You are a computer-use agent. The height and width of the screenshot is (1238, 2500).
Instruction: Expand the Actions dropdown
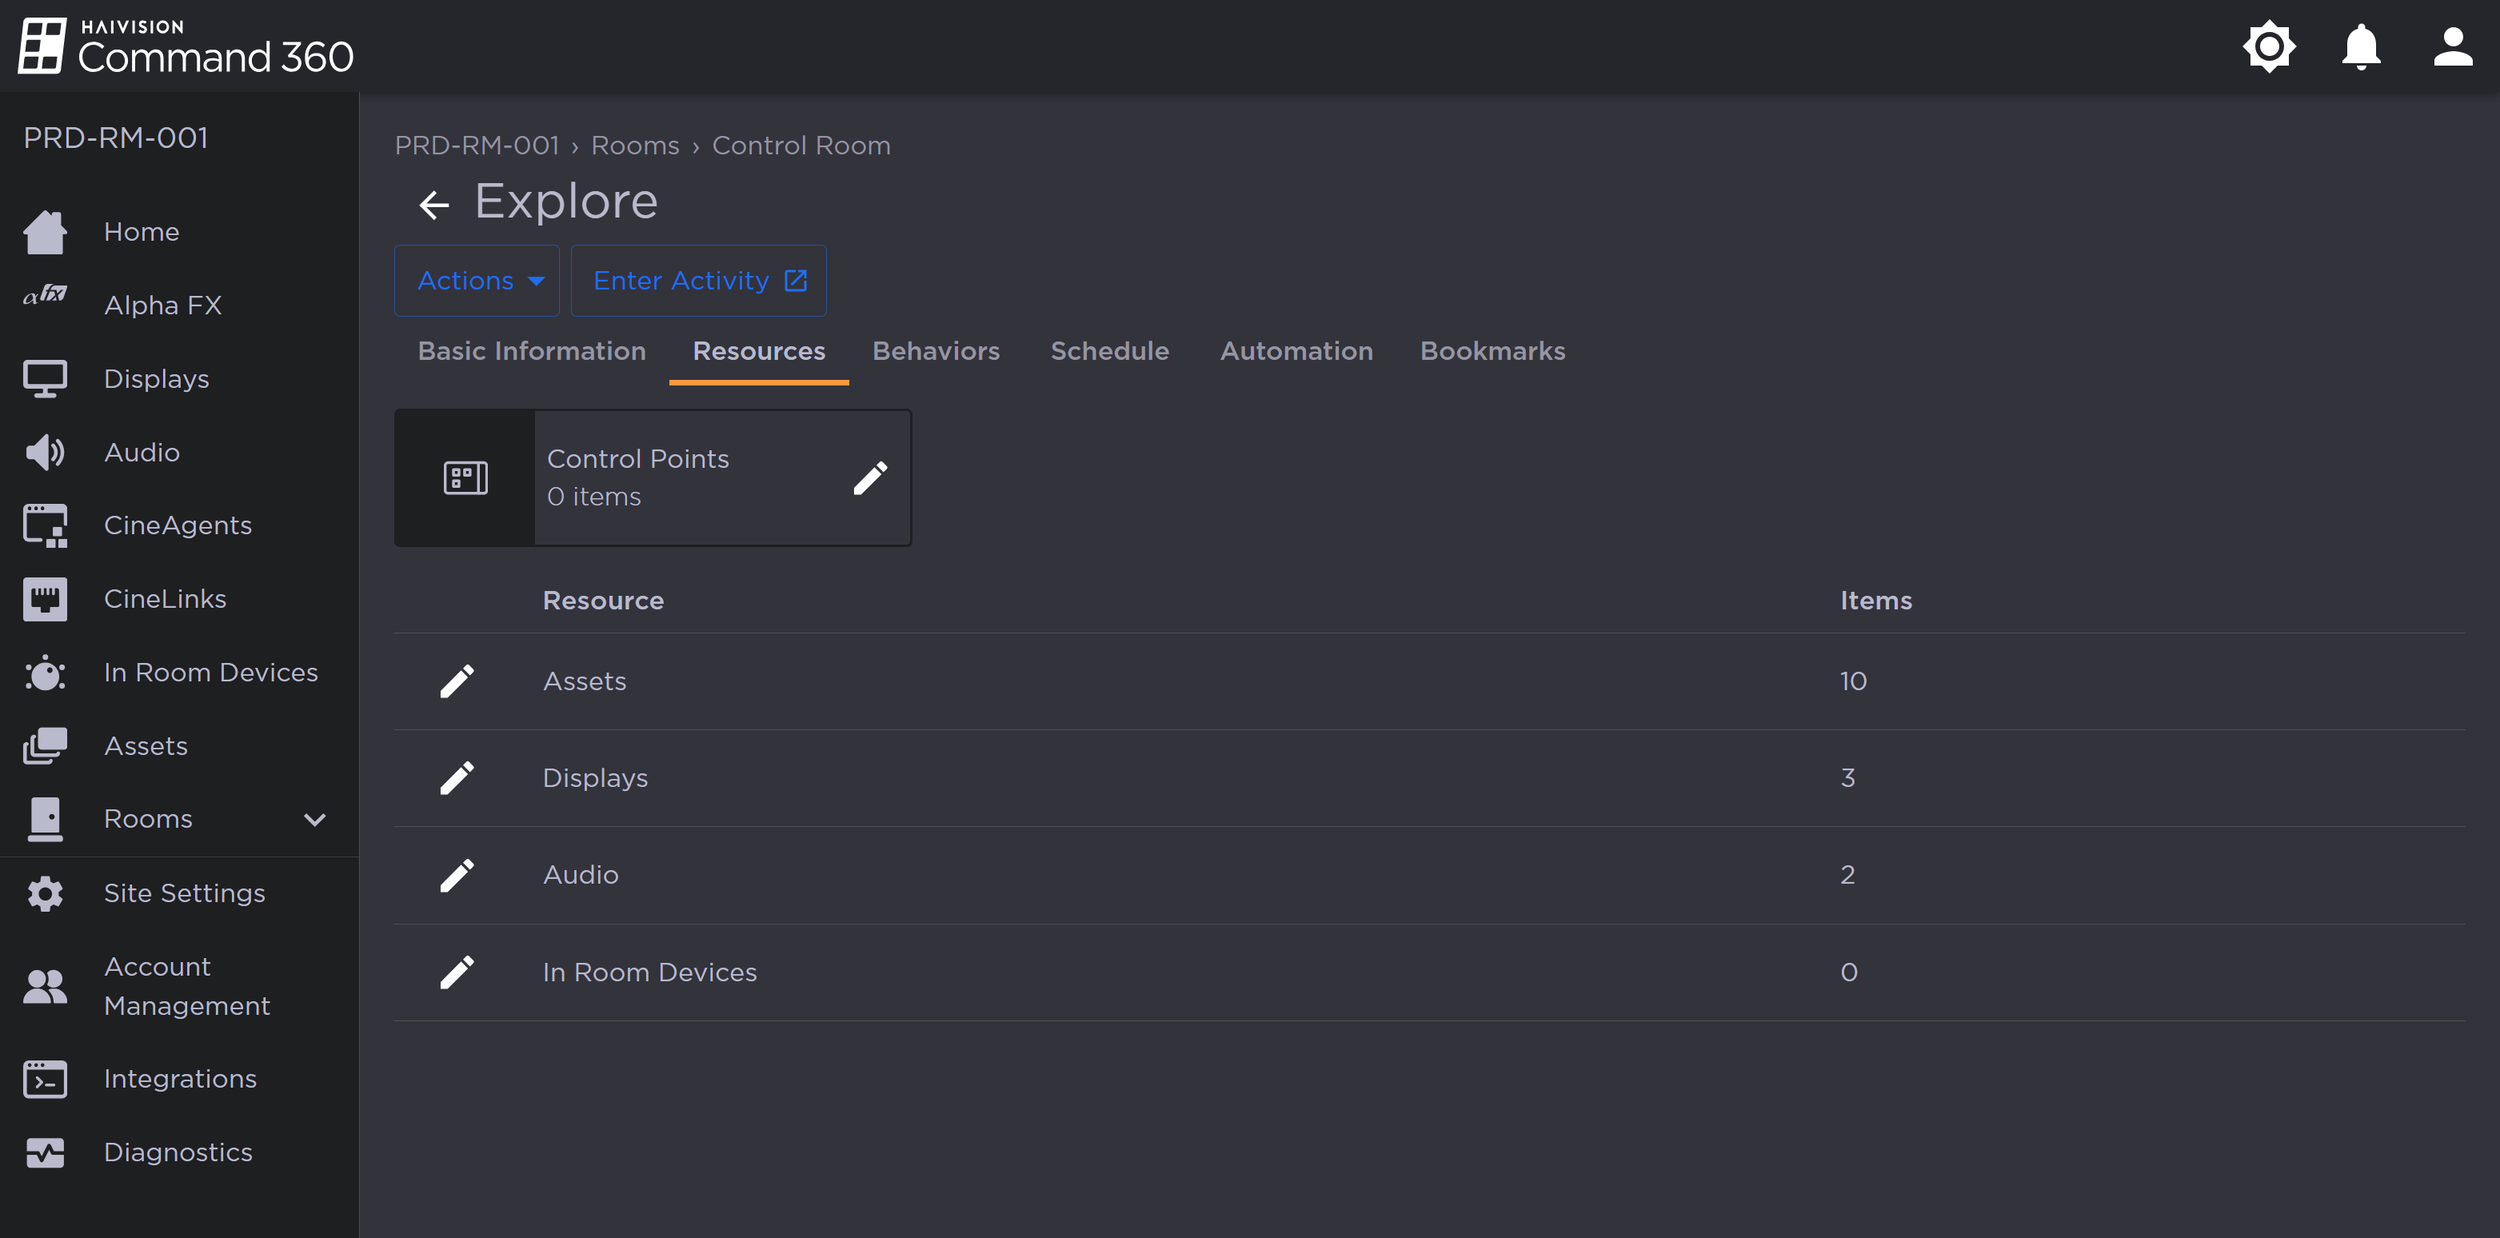pos(477,281)
